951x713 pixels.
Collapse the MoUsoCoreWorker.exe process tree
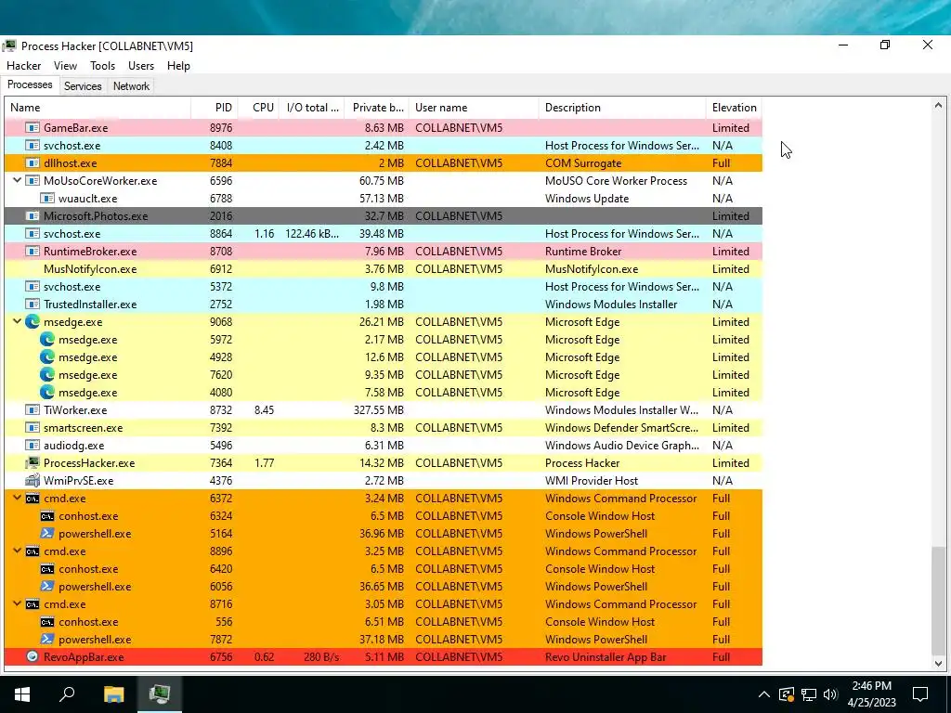click(x=17, y=181)
